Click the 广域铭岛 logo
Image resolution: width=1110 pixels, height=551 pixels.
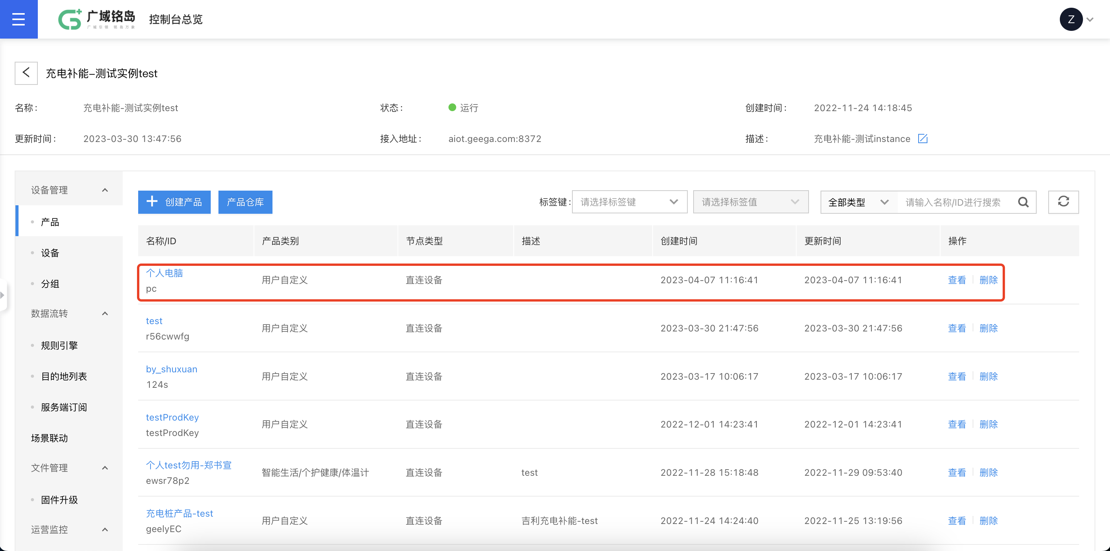[x=97, y=19]
